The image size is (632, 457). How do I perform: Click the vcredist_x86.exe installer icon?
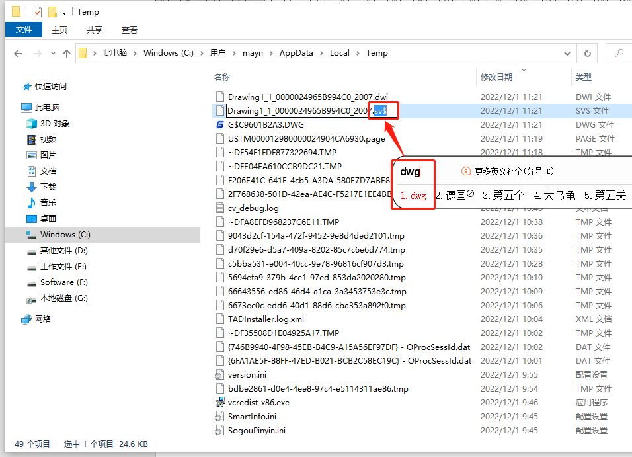pyautogui.click(x=220, y=402)
